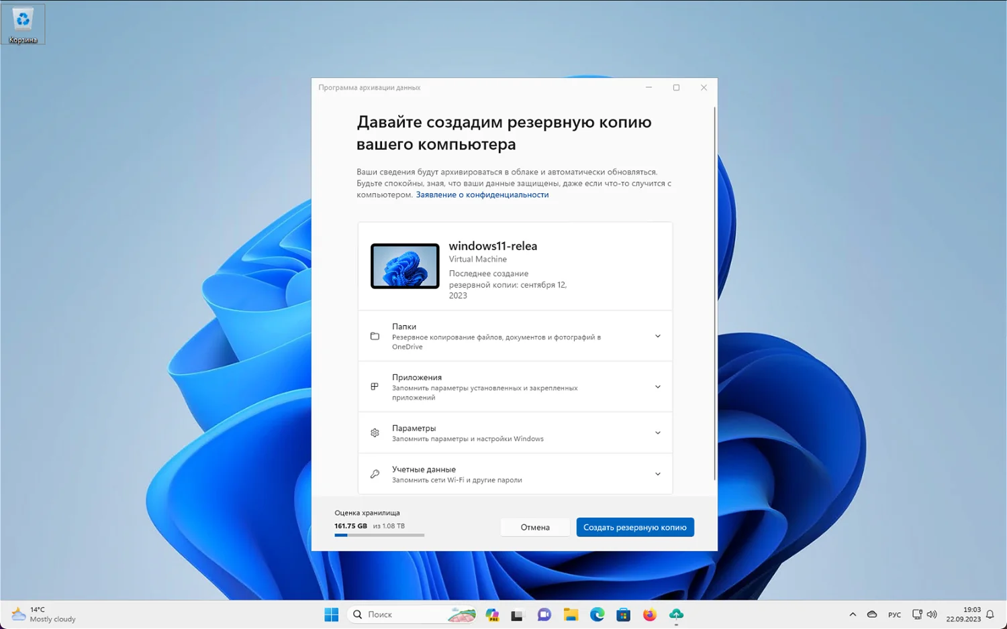Open the Recycle Bin desktop icon
1007x629 pixels.
(x=23, y=24)
